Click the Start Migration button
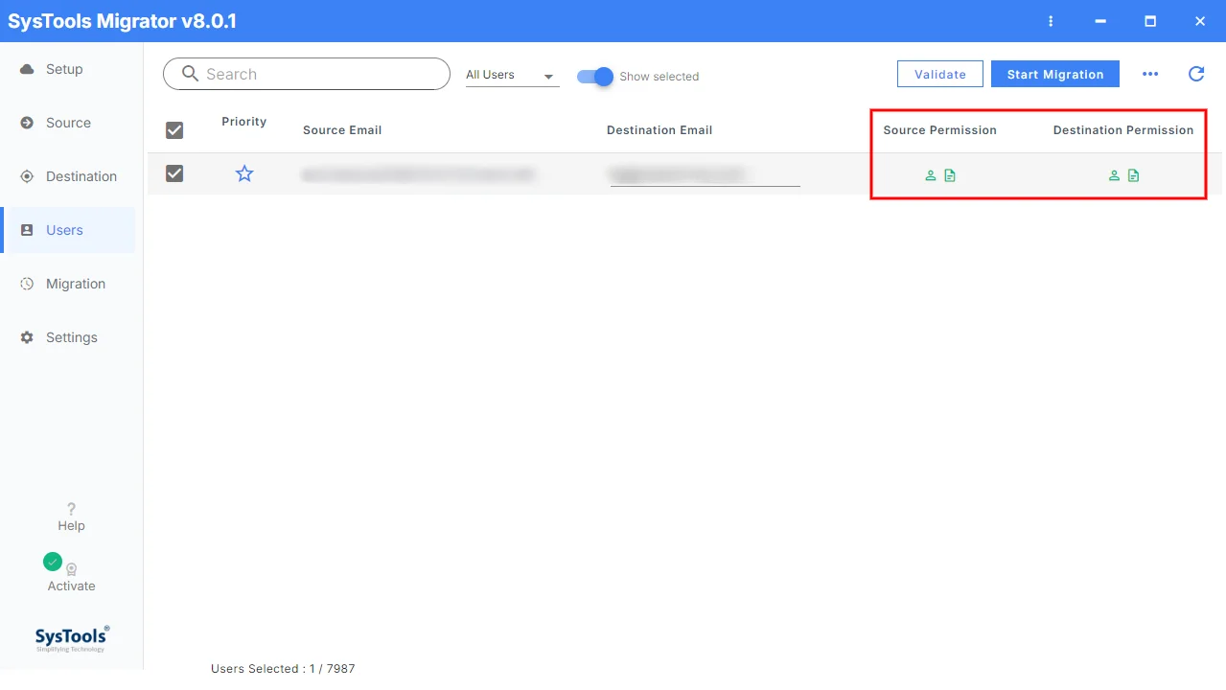Viewport: 1226px width, 690px height. pyautogui.click(x=1055, y=74)
